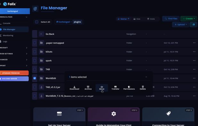
Task: Check the TAB_v5.3.2.jar checkbox
Action: pos(35,87)
